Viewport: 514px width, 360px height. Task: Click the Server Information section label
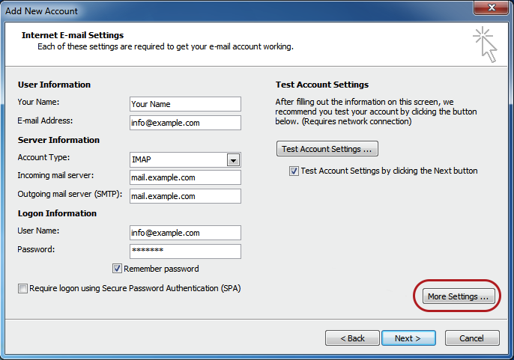[x=58, y=140]
